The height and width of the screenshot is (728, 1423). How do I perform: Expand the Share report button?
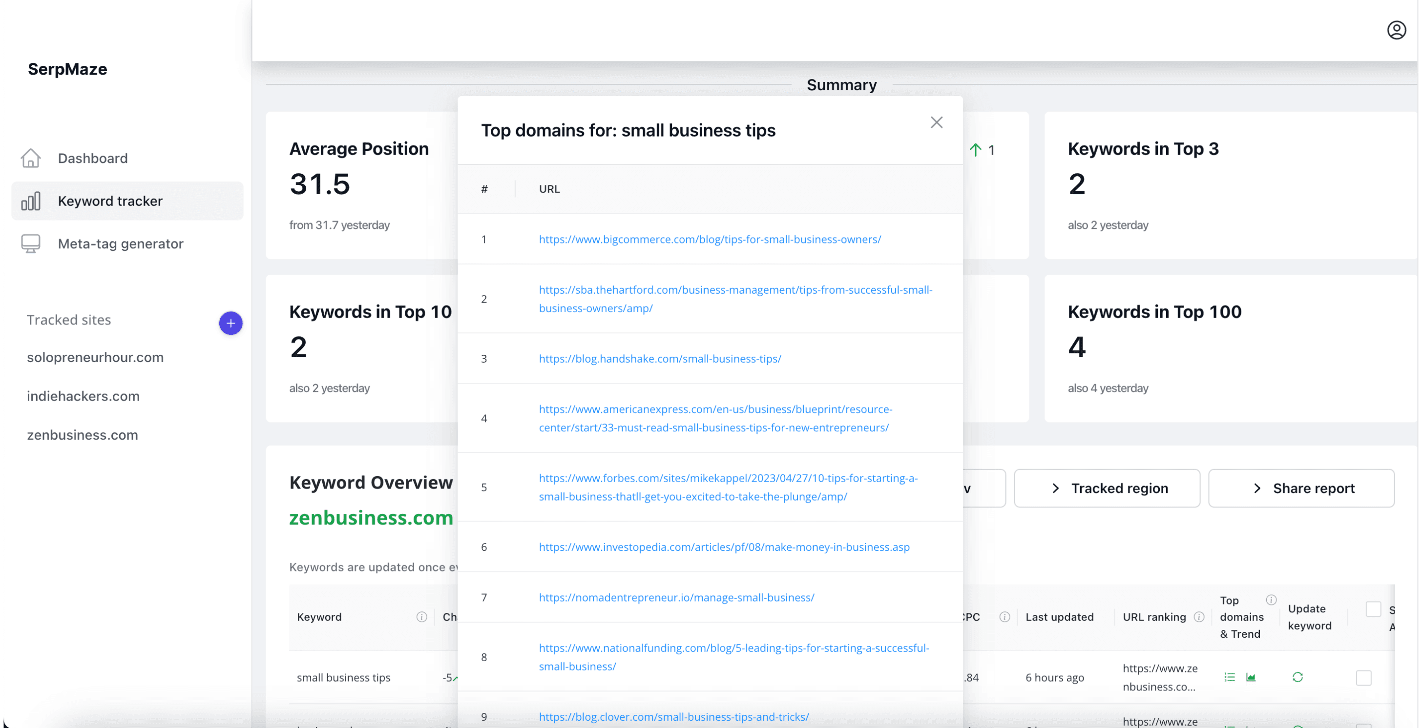(x=1301, y=488)
